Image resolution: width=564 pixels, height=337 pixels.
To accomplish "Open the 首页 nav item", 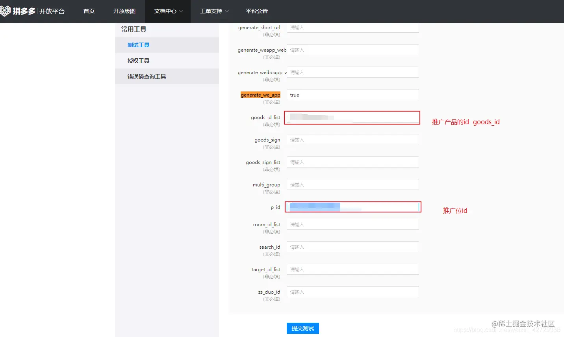I will (x=89, y=11).
